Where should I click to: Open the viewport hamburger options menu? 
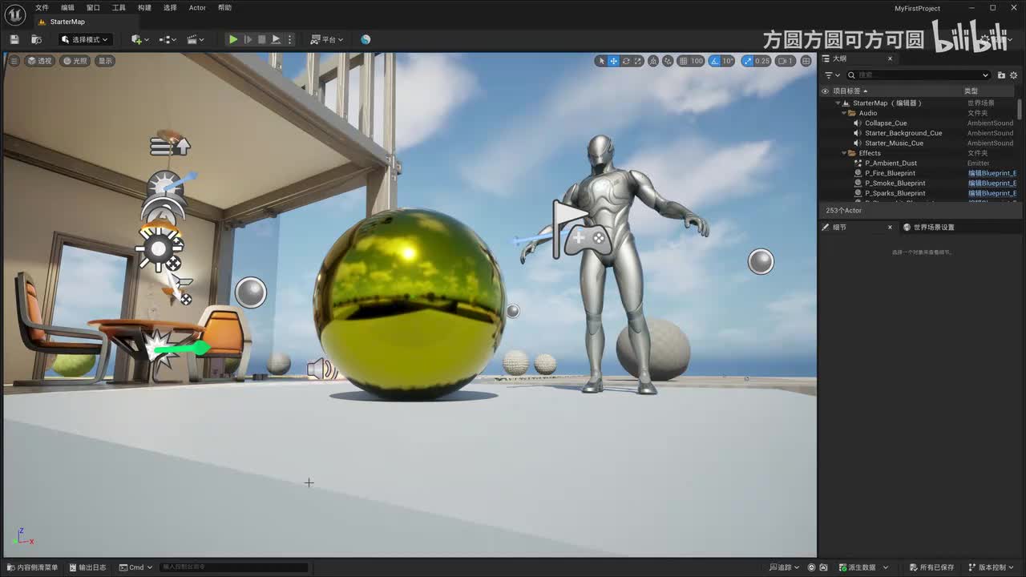pos(14,61)
